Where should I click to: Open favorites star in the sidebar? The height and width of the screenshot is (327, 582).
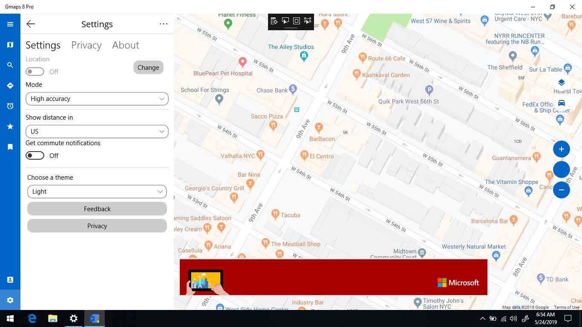[x=10, y=126]
